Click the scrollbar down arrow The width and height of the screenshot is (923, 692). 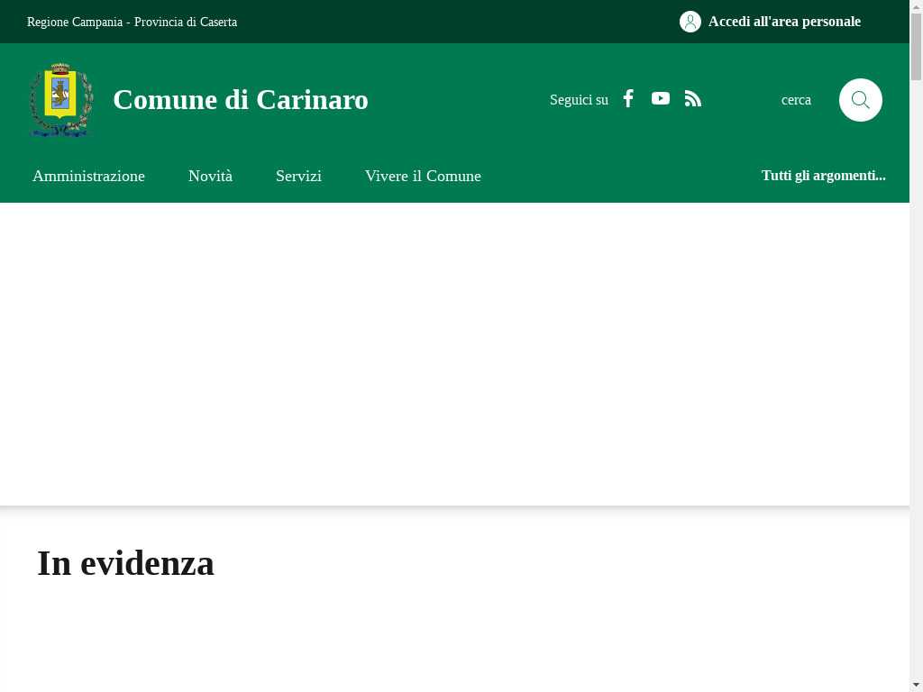pos(916,685)
